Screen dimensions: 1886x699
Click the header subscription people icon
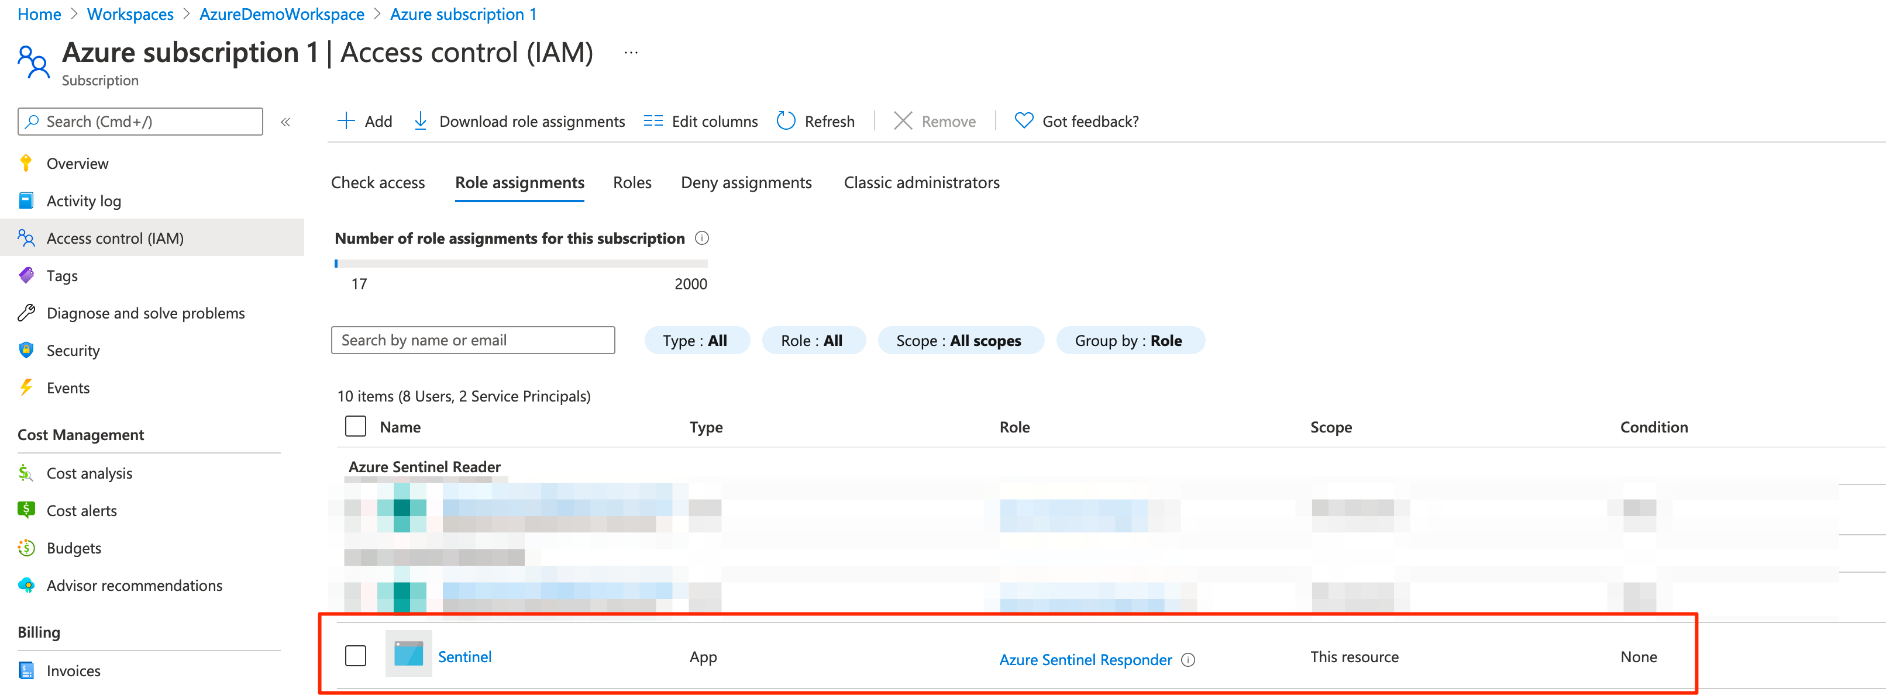[33, 62]
